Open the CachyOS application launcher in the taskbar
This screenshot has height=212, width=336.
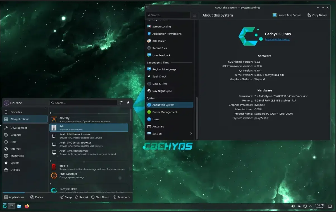point(4,206)
